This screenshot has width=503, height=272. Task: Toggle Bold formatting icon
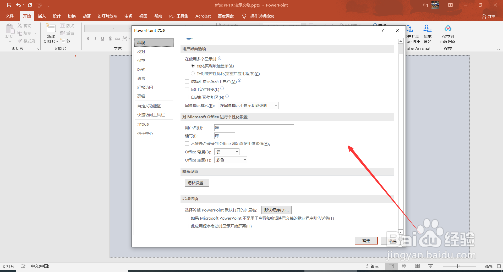point(88,39)
